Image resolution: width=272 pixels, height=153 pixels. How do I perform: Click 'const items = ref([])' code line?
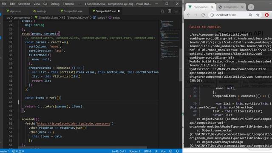[43, 98]
